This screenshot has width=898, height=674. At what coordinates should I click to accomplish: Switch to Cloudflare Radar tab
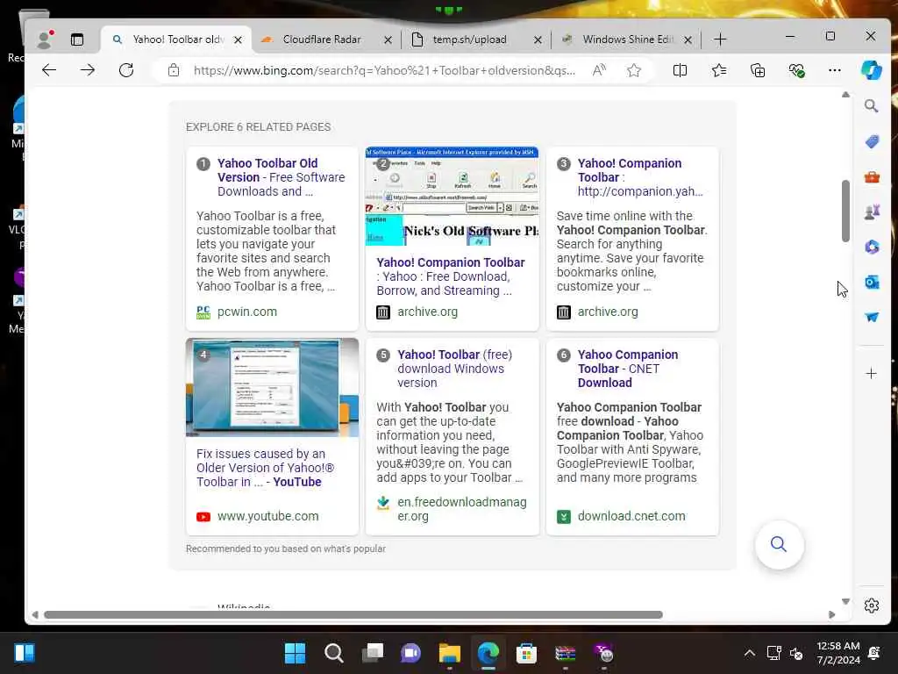pos(321,39)
